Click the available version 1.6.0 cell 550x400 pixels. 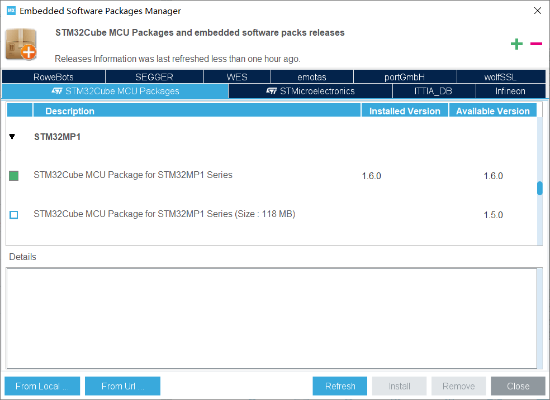[x=493, y=176]
